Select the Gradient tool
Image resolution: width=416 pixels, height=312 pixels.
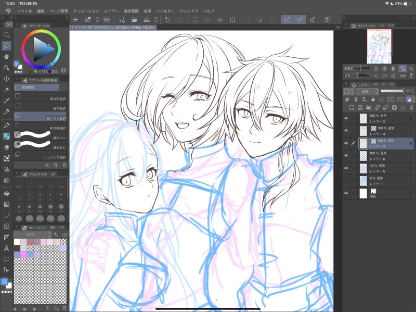click(7, 204)
